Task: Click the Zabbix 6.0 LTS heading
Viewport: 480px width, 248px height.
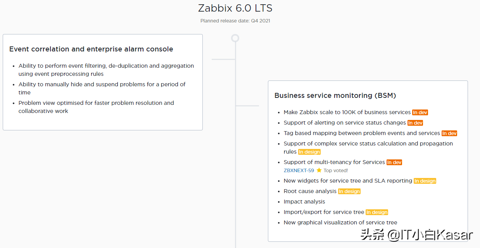Action: [235, 8]
